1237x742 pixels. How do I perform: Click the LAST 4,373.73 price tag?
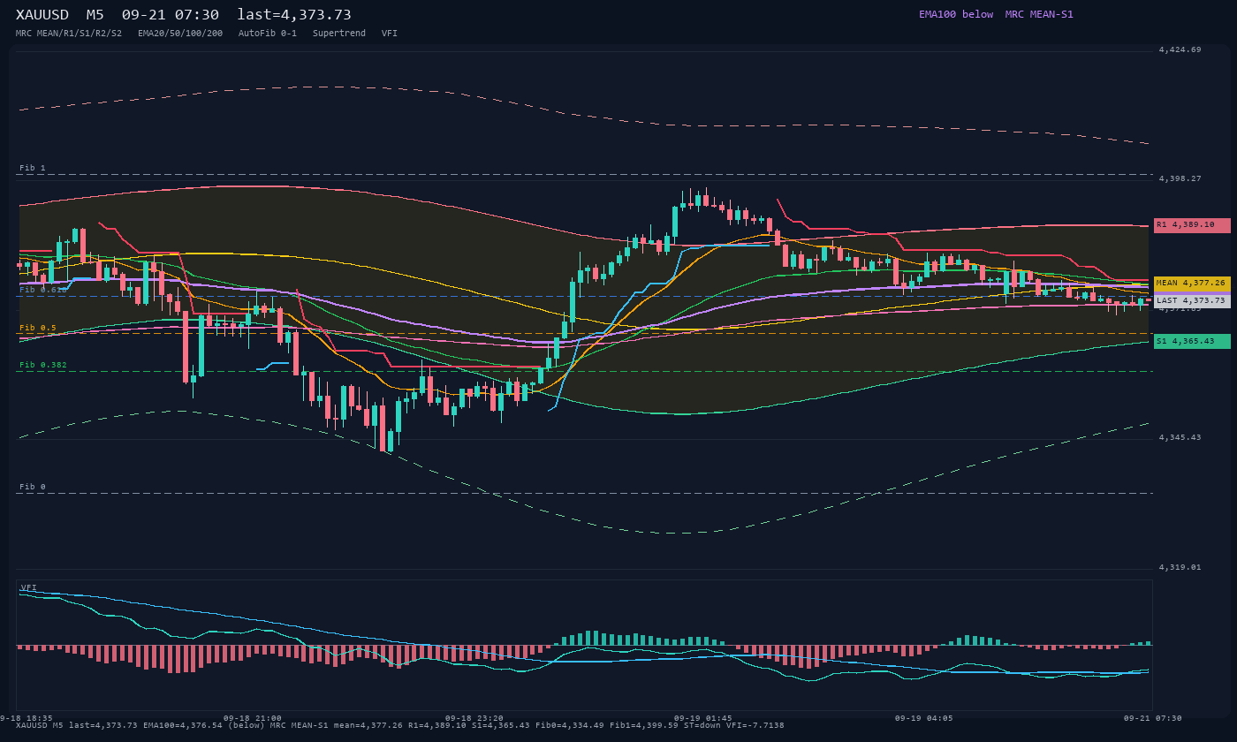coord(1192,301)
